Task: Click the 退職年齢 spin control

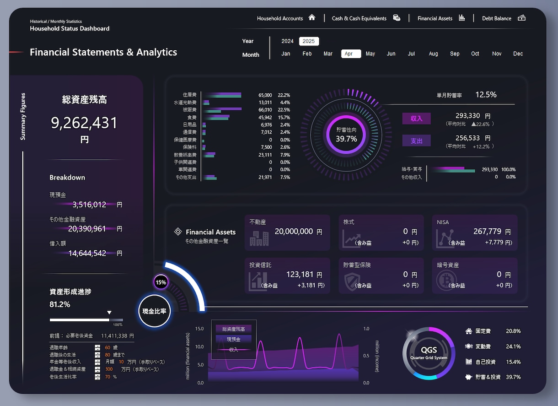Action: (x=97, y=348)
